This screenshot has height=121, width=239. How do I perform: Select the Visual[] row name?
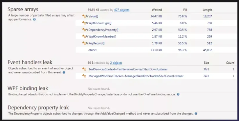(93, 16)
